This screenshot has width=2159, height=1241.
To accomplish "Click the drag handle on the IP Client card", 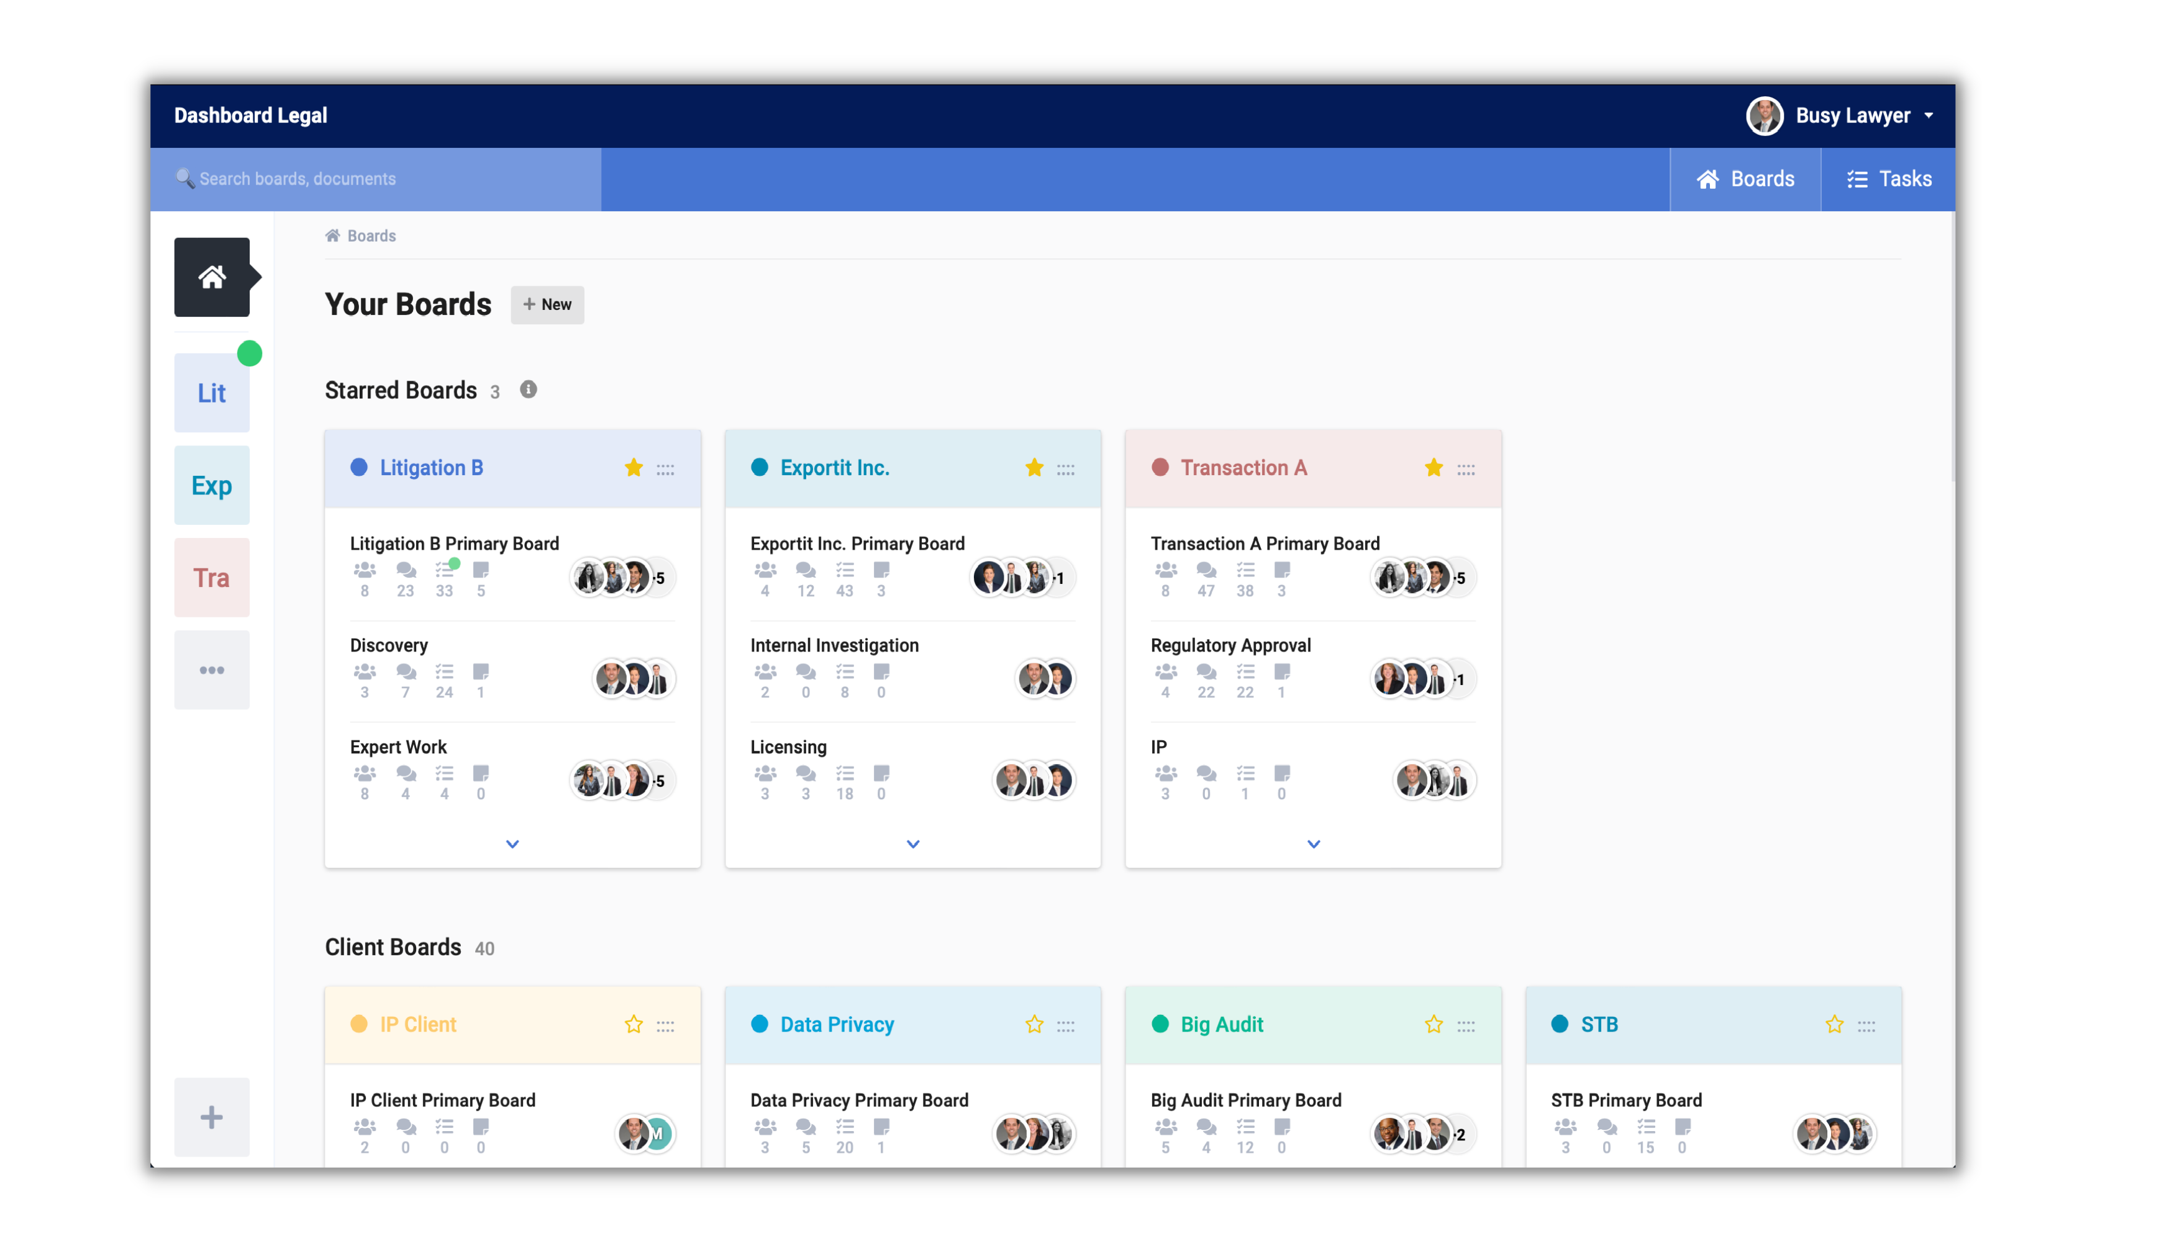I will (666, 1025).
